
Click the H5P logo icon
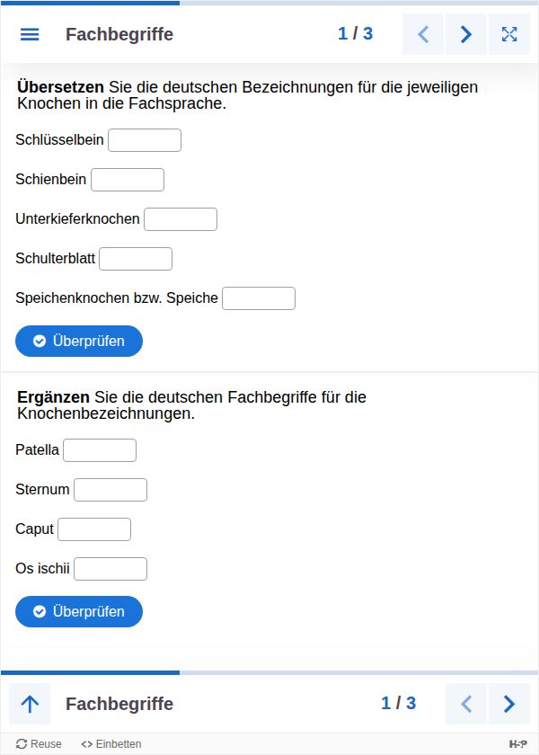tap(517, 744)
